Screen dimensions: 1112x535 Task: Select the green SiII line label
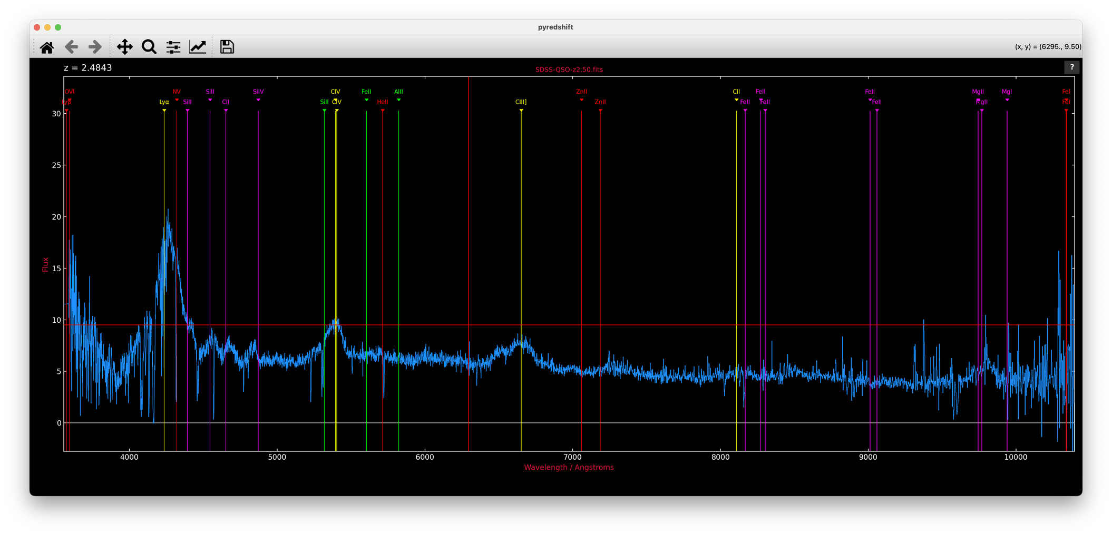(324, 102)
